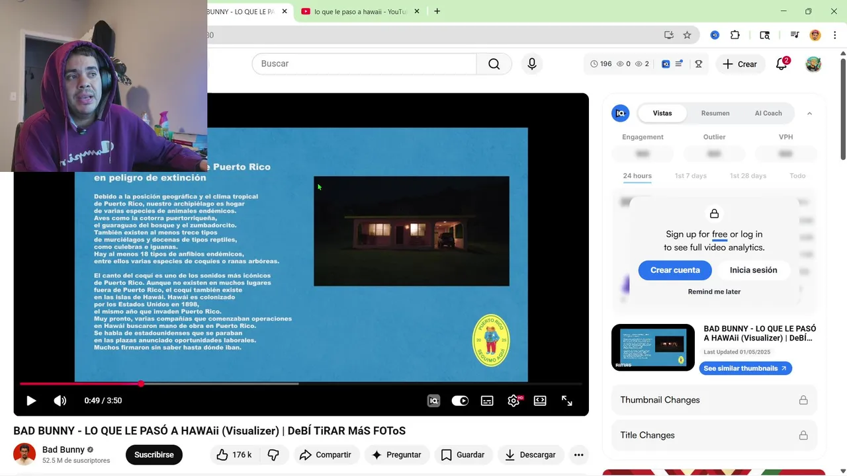Image resolution: width=847 pixels, height=476 pixels.
Task: Open vidIQ blue icon in YouTube header
Action: click(x=666, y=64)
